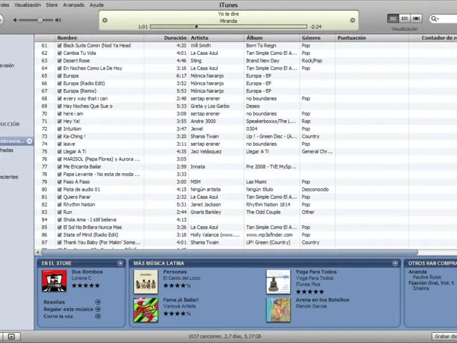Click the search magnifier icon
The width and height of the screenshot is (457, 343).
[435, 19]
